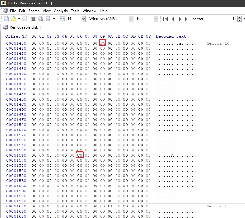Open the Tools menu

click(75, 11)
